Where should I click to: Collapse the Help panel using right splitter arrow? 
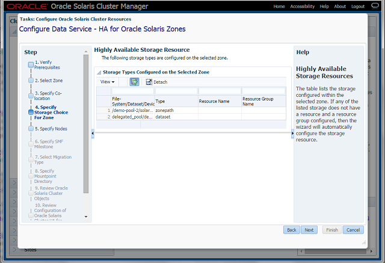pyautogui.click(x=293, y=134)
